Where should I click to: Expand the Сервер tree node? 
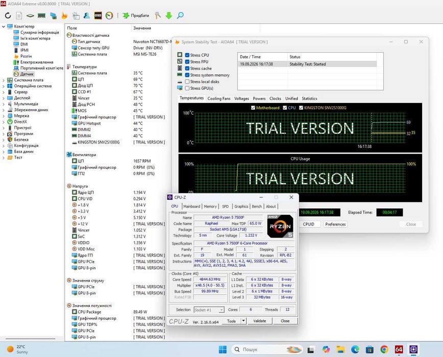4,92
